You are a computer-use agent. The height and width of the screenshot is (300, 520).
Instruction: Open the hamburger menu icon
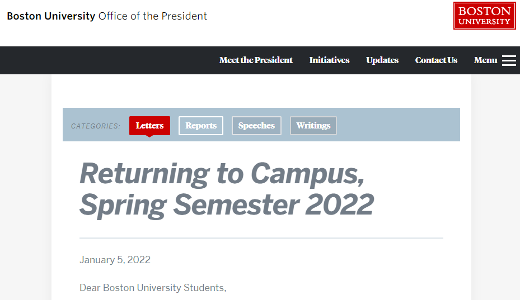509,60
